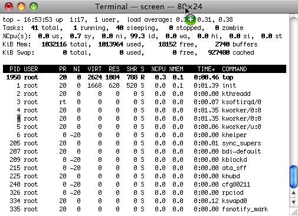Click the 'kblockd' process name
Image resolution: width=298 pixels, height=216 pixels.
234,159
